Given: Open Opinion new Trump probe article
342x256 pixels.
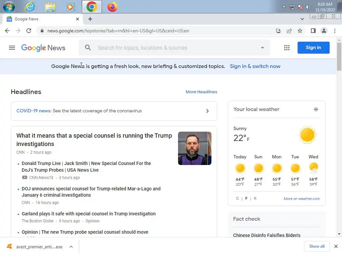Looking at the screenshot, I should click(x=85, y=232).
